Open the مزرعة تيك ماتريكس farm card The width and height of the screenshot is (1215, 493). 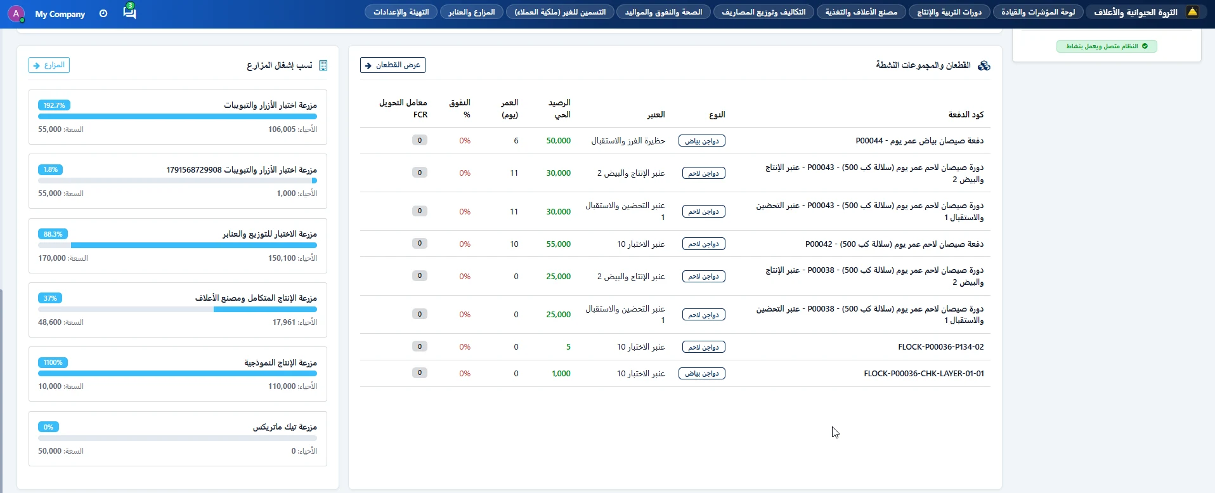click(x=178, y=438)
